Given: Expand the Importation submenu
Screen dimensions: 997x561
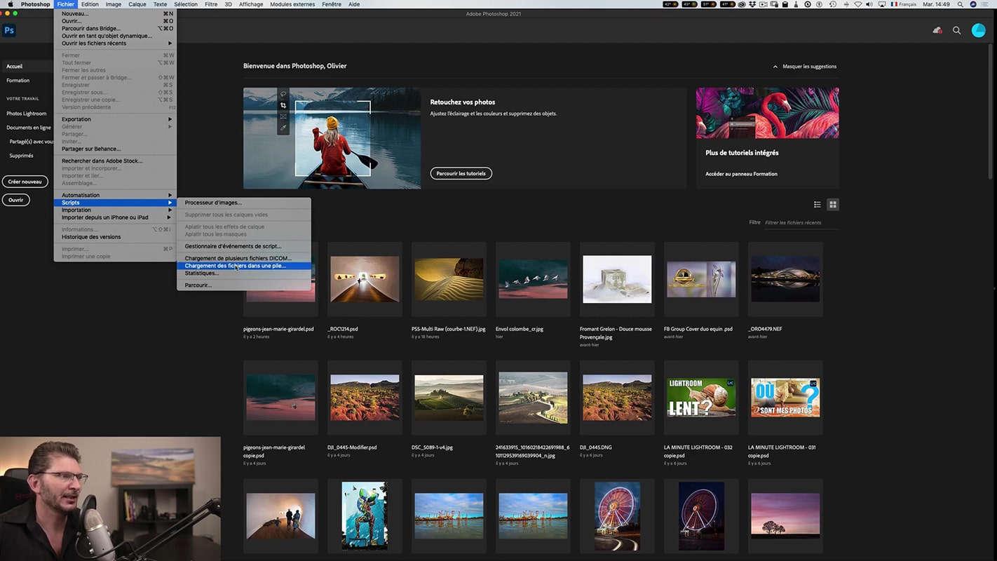Looking at the screenshot, I should pos(116,210).
